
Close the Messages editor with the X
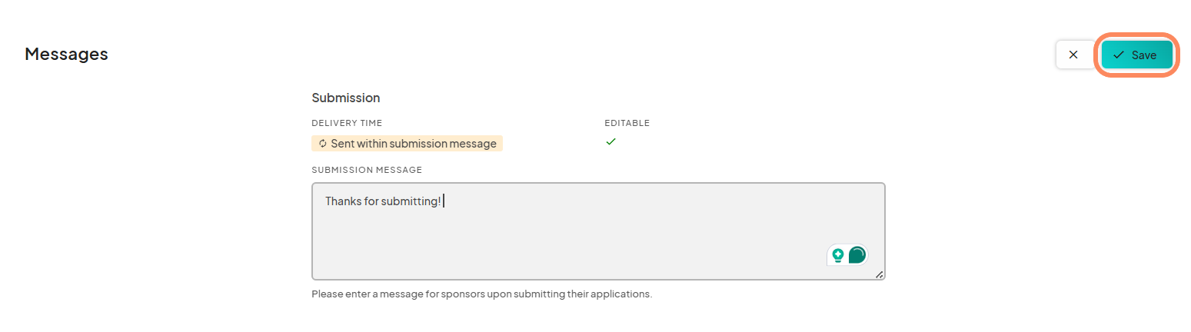1074,55
